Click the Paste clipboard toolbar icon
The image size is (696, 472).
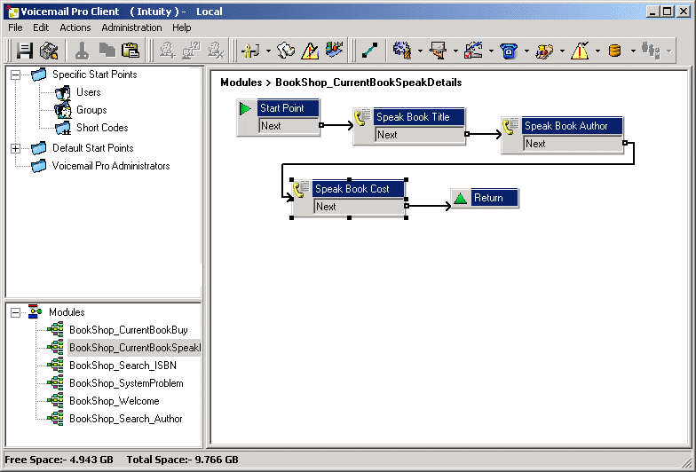pos(130,51)
